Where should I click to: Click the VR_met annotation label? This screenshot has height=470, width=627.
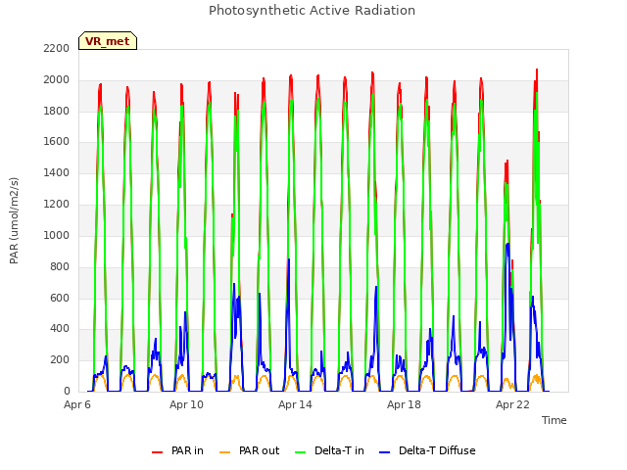click(108, 41)
